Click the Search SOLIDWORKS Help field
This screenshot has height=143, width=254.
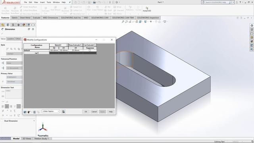tap(216, 2)
